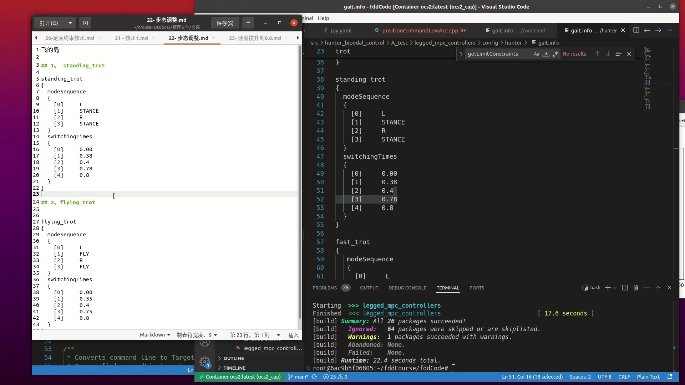Click the 打开(O) open button
This screenshot has height=385, width=685.
point(49,23)
